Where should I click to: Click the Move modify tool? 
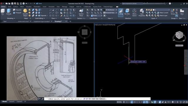tap(68, 10)
